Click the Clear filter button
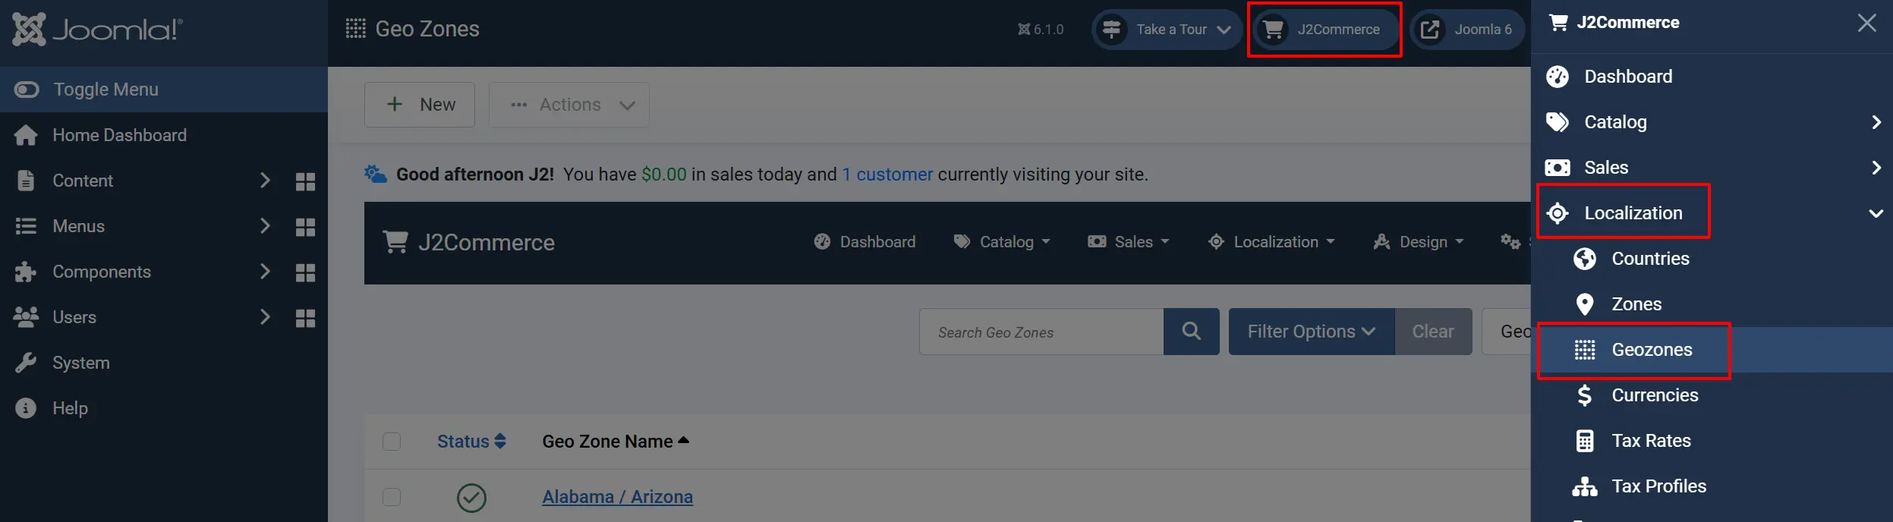The width and height of the screenshot is (1893, 522). coord(1433,332)
